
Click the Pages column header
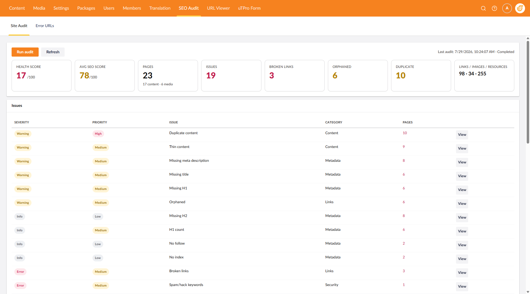pyautogui.click(x=408, y=122)
